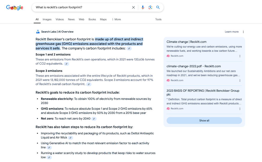Viewport: 262px width, 162px height.
Task: Click the magnifying glass search icon
Action: point(158,7)
